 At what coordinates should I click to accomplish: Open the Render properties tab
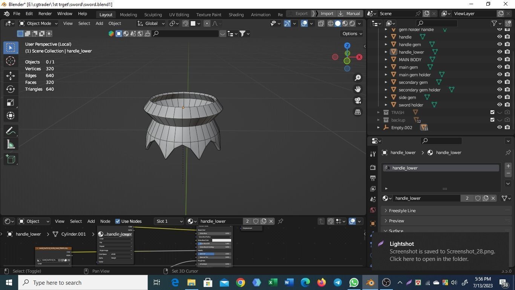373,167
